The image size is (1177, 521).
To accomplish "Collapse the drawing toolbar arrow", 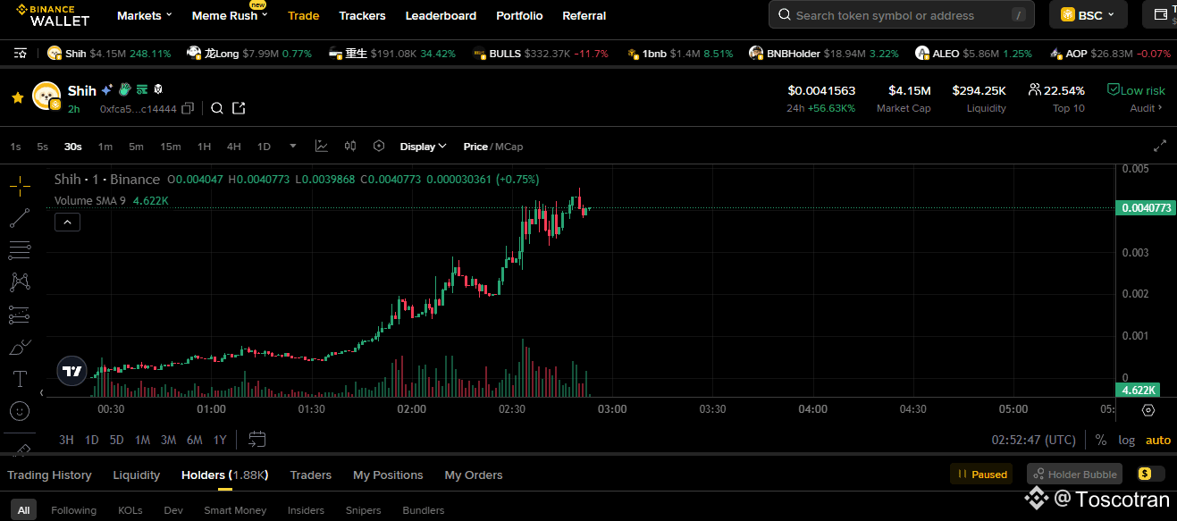I will [x=40, y=392].
